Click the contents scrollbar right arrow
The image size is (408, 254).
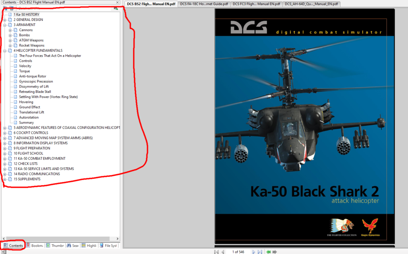pyautogui.click(x=118, y=239)
